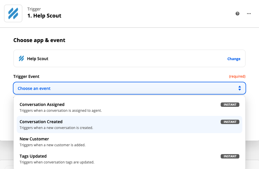Click 'Triggers when a new customer is added' text
Screen dimensions: 259x169
click(x=52, y=145)
